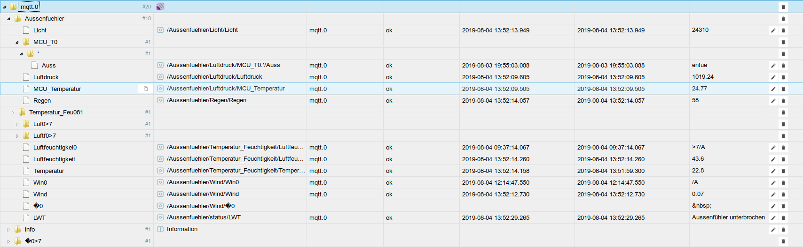Screen dimensions: 803x247
Task: Delete the Temperatur state
Action: pyautogui.click(x=783, y=171)
